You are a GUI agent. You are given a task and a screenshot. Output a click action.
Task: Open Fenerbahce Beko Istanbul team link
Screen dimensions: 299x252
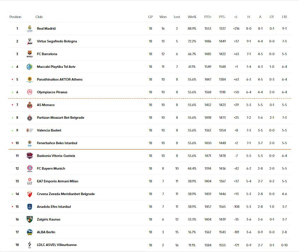pos(57,143)
